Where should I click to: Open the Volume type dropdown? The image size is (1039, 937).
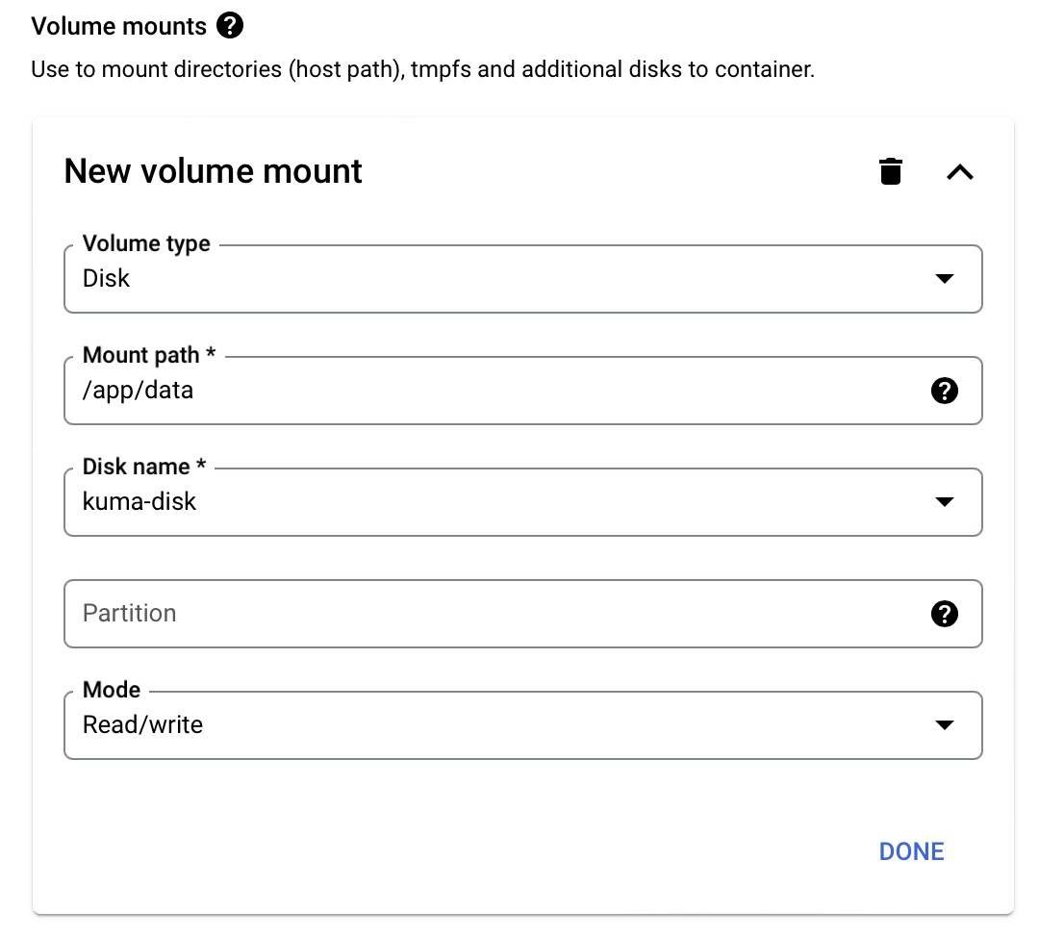945,279
